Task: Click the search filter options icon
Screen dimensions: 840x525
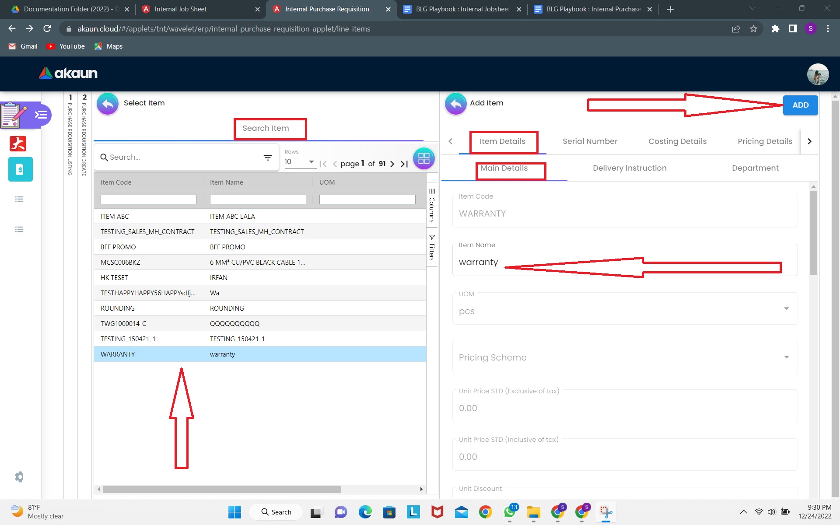Action: pyautogui.click(x=268, y=157)
